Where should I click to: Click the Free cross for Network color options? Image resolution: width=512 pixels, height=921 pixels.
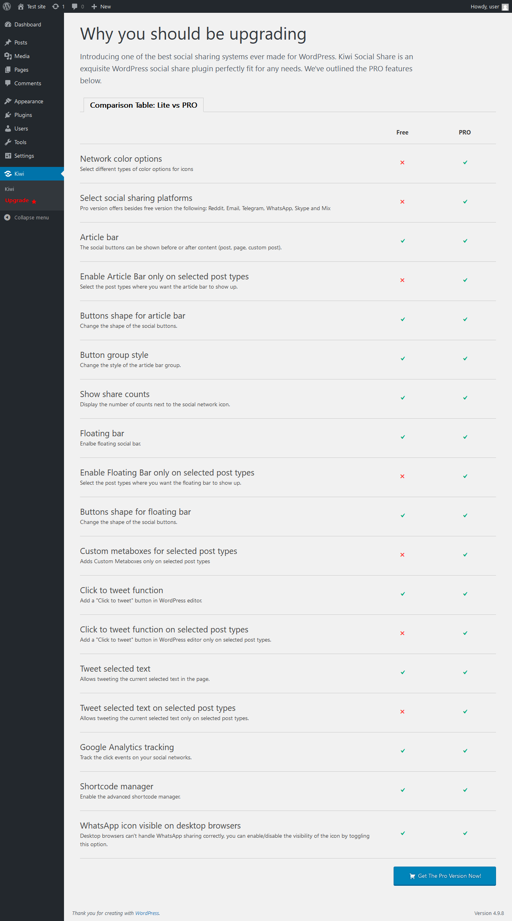(x=402, y=163)
